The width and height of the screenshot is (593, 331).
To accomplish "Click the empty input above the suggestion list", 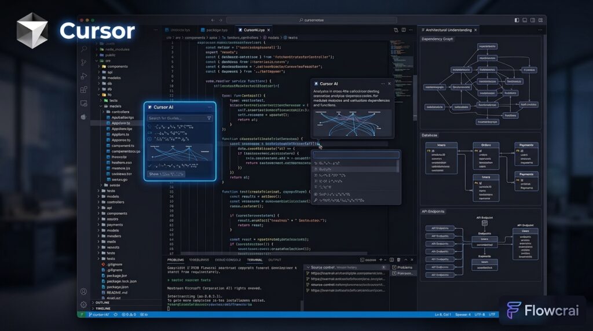I will (x=356, y=155).
